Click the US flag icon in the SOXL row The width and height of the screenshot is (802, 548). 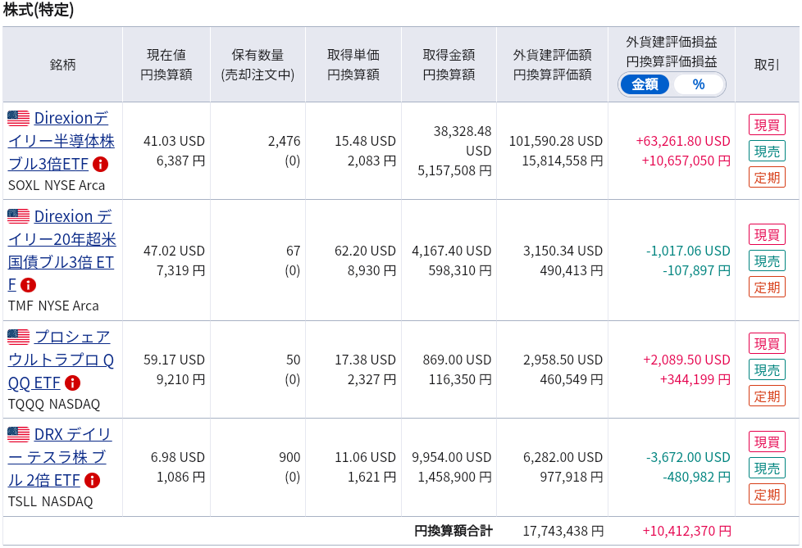tap(18, 118)
